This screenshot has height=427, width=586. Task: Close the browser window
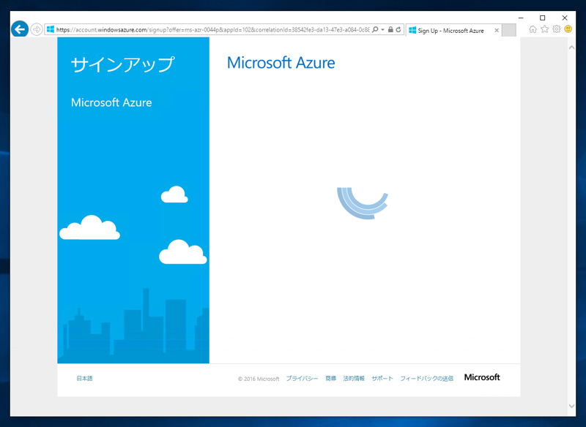point(565,18)
